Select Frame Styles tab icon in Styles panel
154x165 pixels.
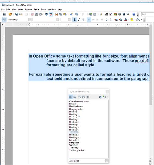click(79, 97)
